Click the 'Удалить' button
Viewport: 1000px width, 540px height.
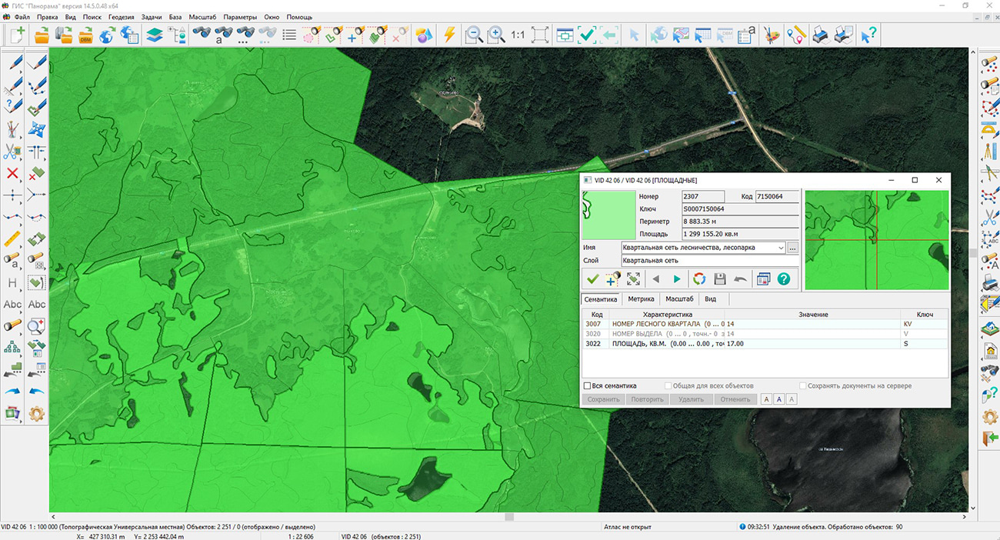click(x=691, y=399)
